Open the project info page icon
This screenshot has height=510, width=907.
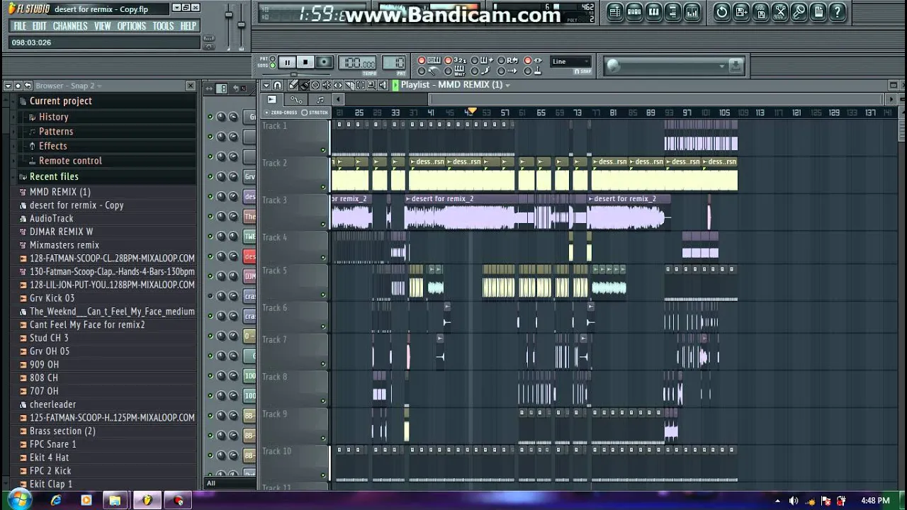coord(818,11)
